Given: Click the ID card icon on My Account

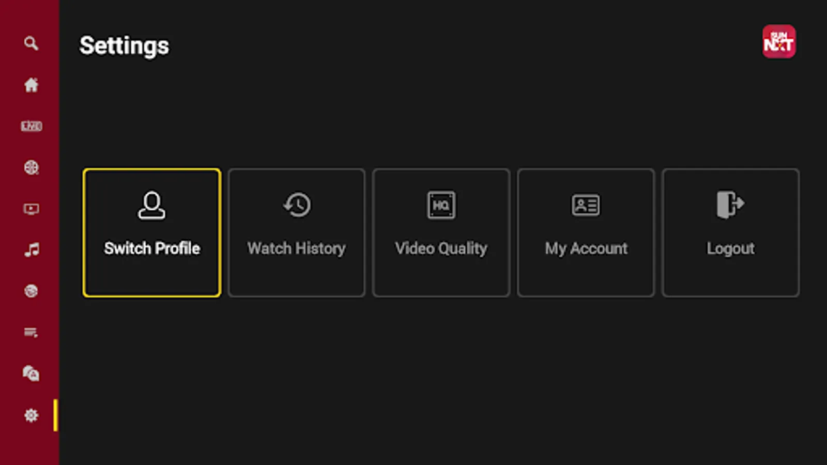Looking at the screenshot, I should (586, 205).
